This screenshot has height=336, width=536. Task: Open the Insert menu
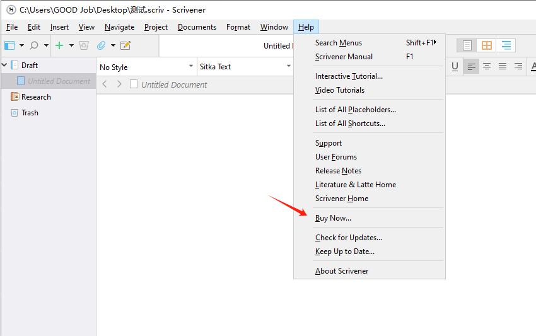click(x=59, y=27)
